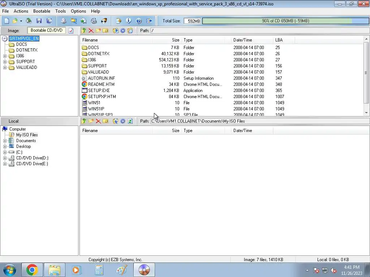
Task: Open the File menu
Action: (x=5, y=11)
